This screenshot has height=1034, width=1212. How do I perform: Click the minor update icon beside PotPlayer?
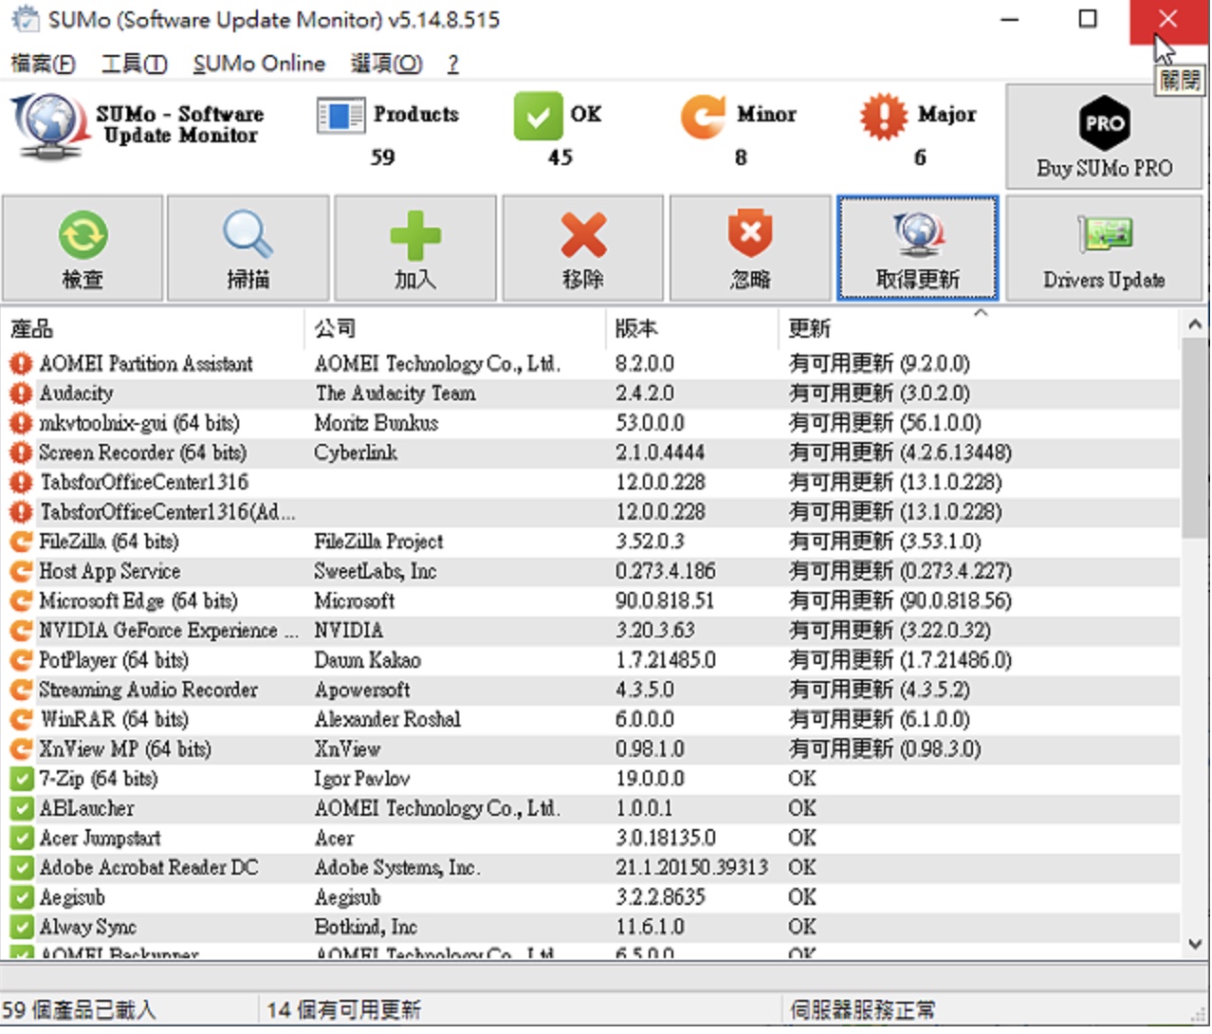click(x=21, y=661)
